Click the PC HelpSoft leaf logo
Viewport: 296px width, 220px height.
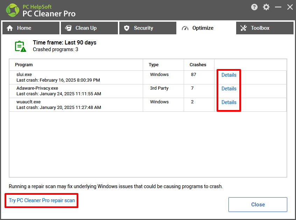[13, 10]
